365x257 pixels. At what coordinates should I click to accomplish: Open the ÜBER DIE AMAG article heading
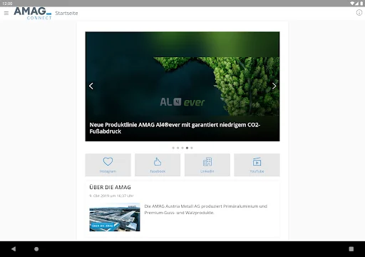pyautogui.click(x=110, y=187)
